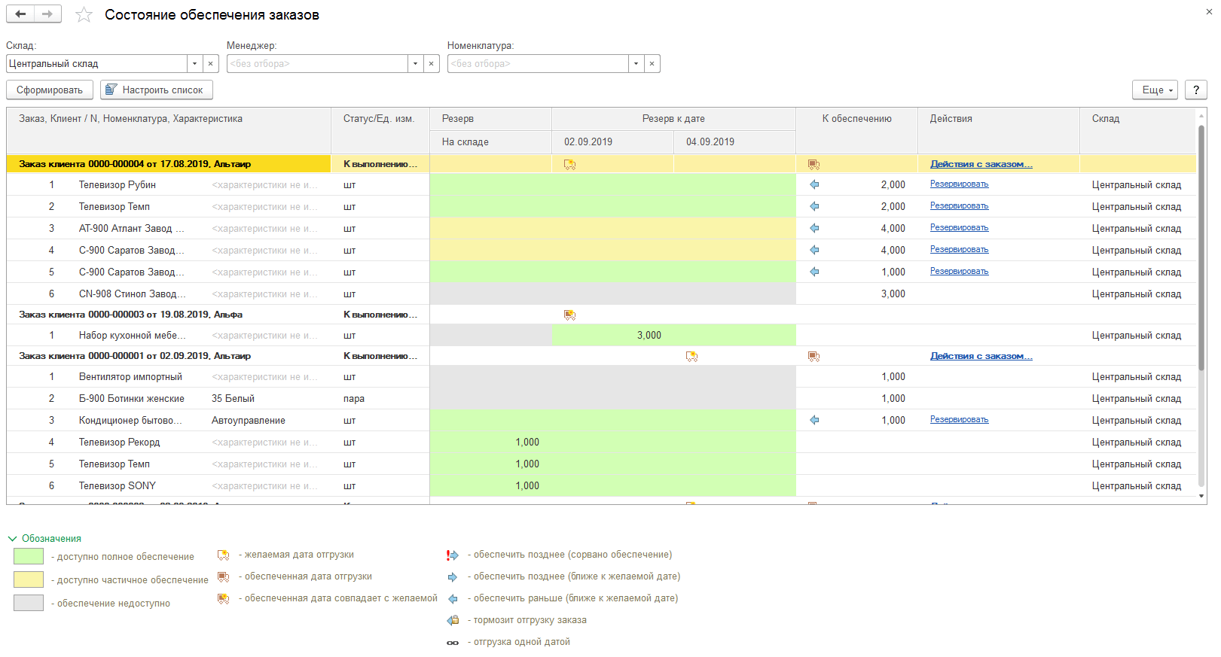Clear the Склад filter field
1221x657 pixels.
point(211,64)
